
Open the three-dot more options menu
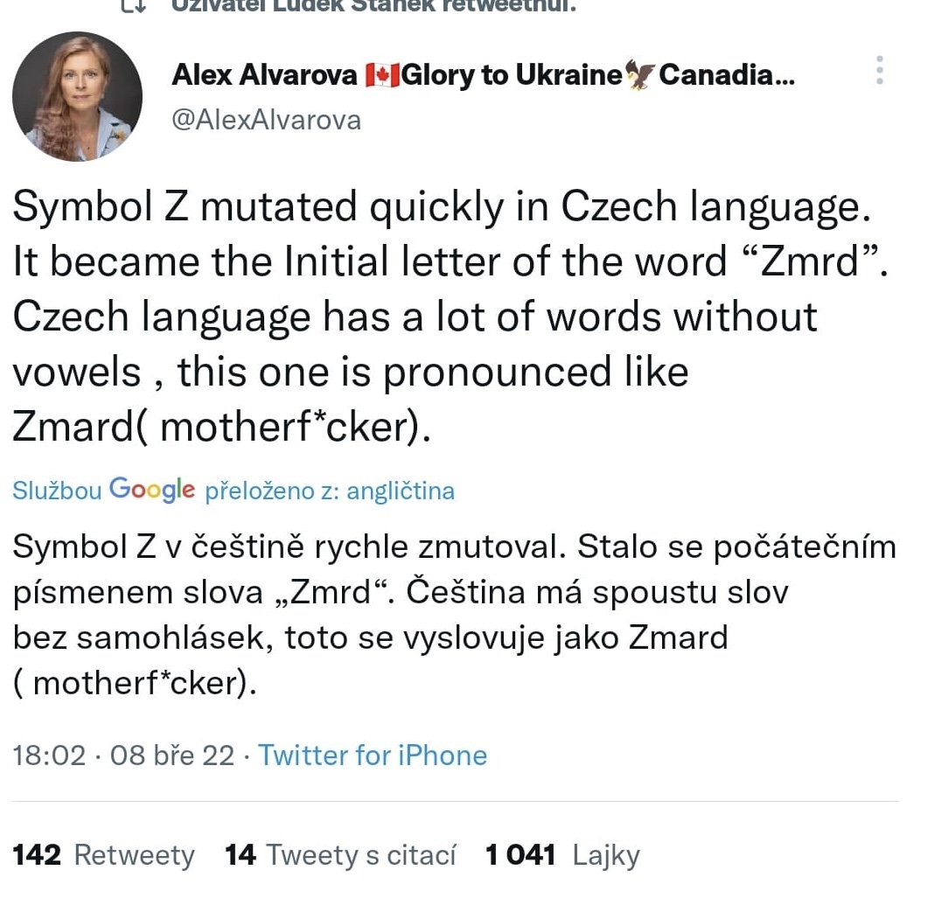[879, 70]
